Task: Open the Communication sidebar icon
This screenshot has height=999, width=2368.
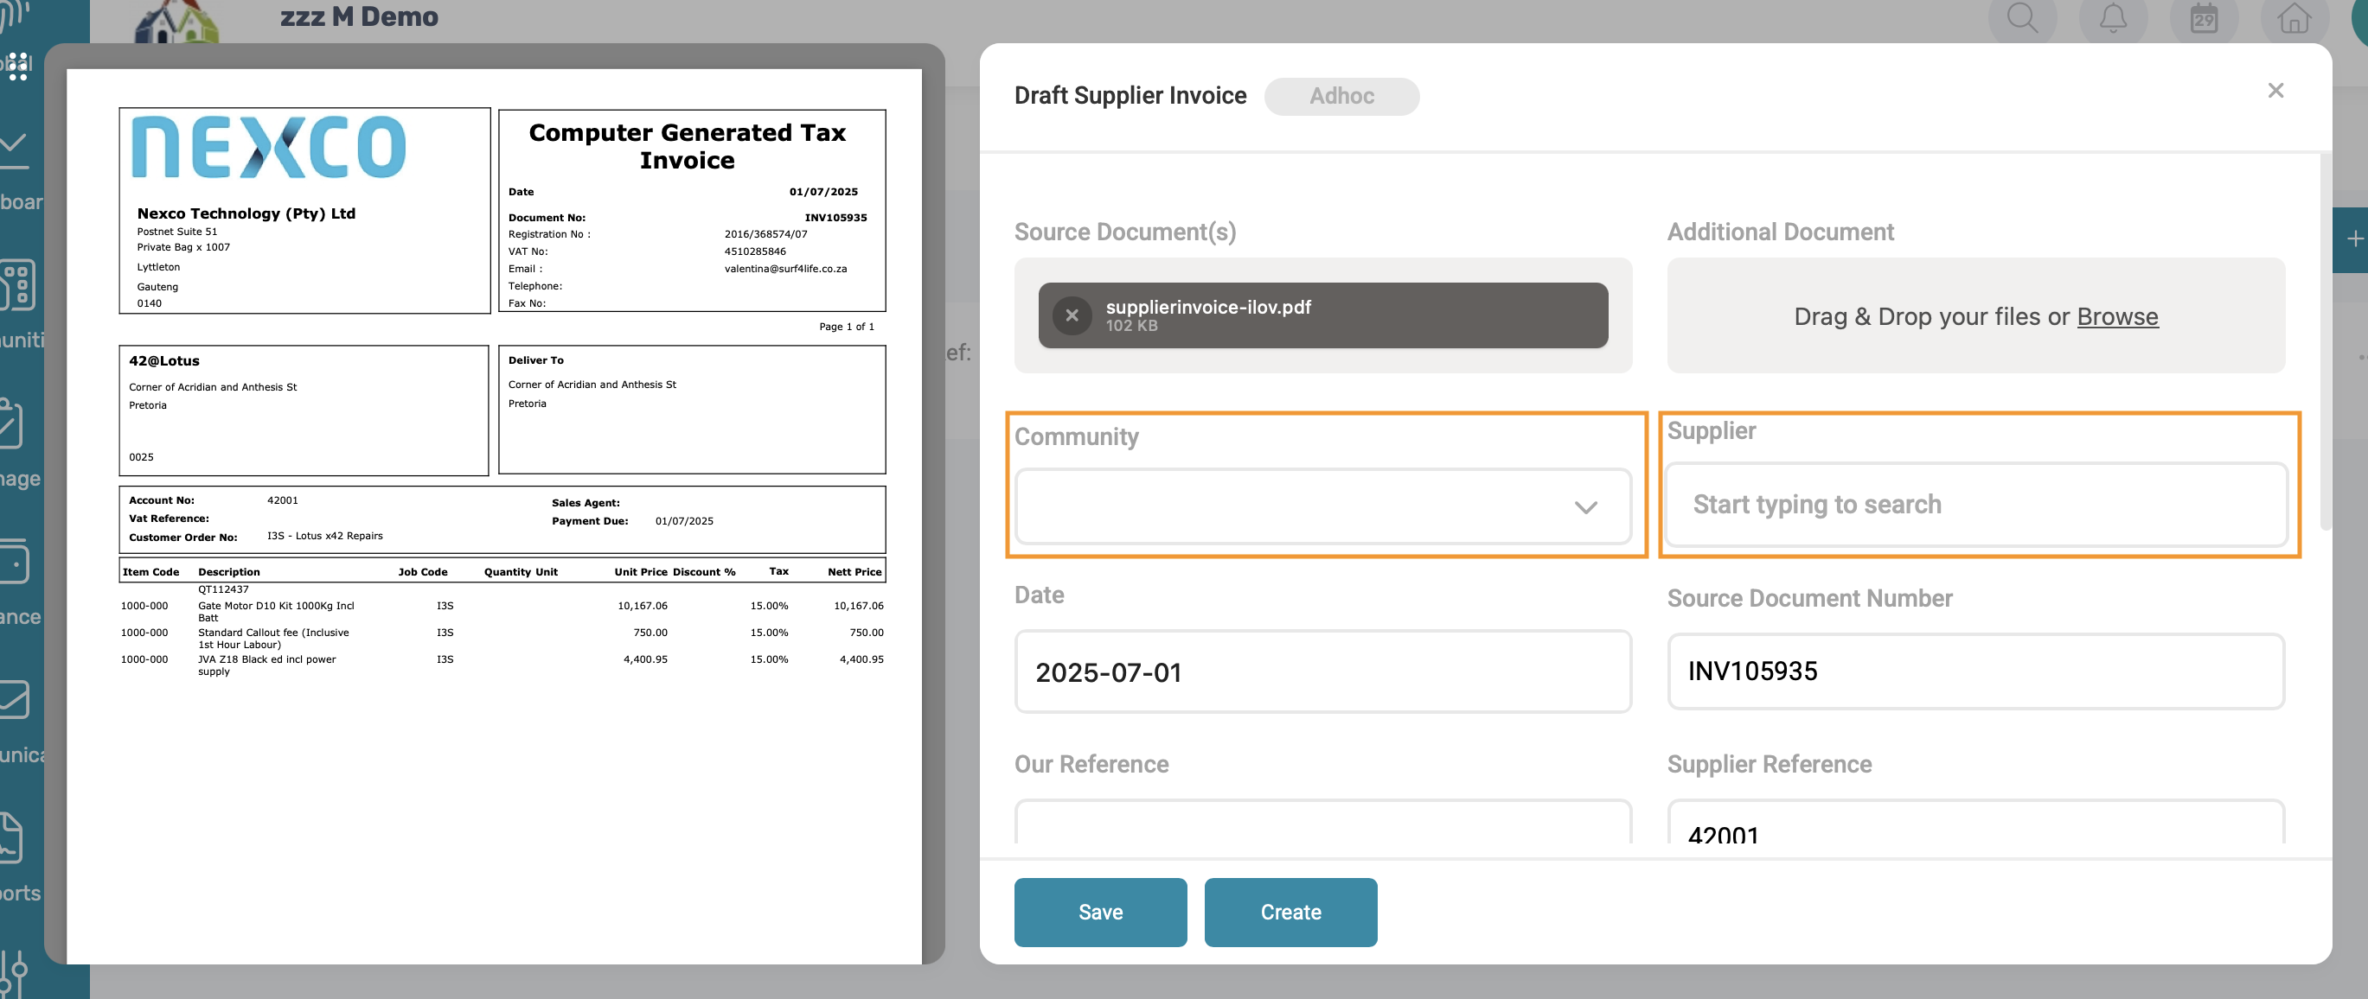Action: tap(15, 700)
